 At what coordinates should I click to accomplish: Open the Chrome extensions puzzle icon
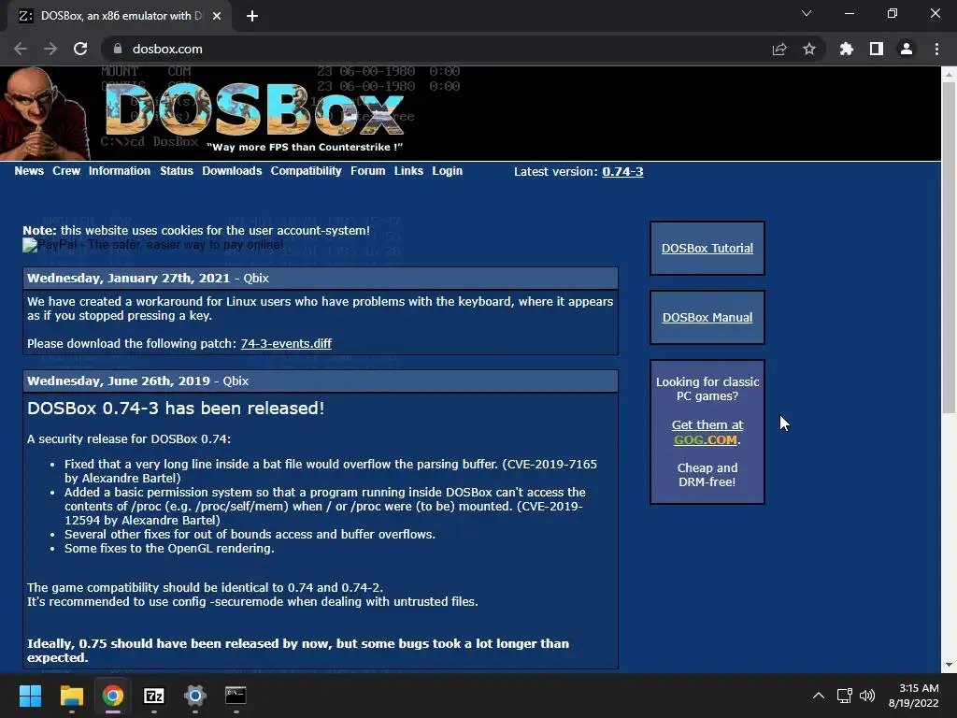point(847,49)
